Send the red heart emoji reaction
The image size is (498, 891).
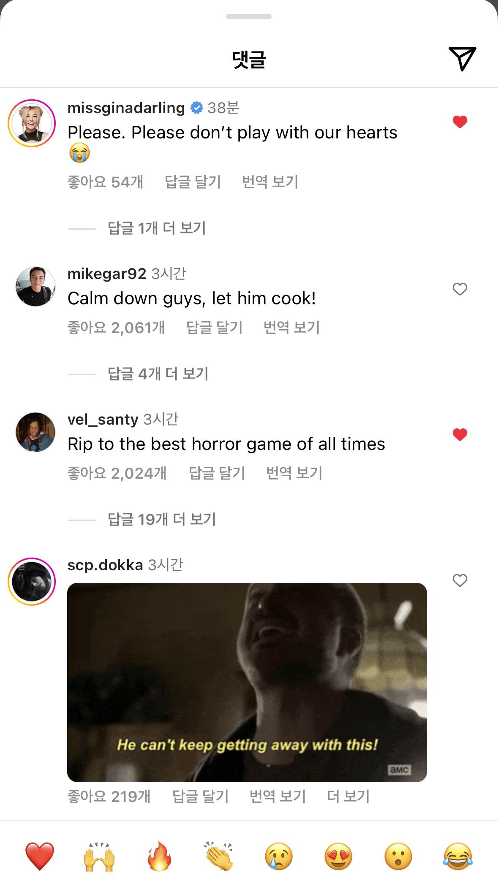(x=40, y=856)
